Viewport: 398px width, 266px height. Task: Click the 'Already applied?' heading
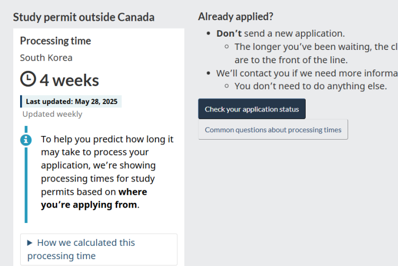[236, 17]
